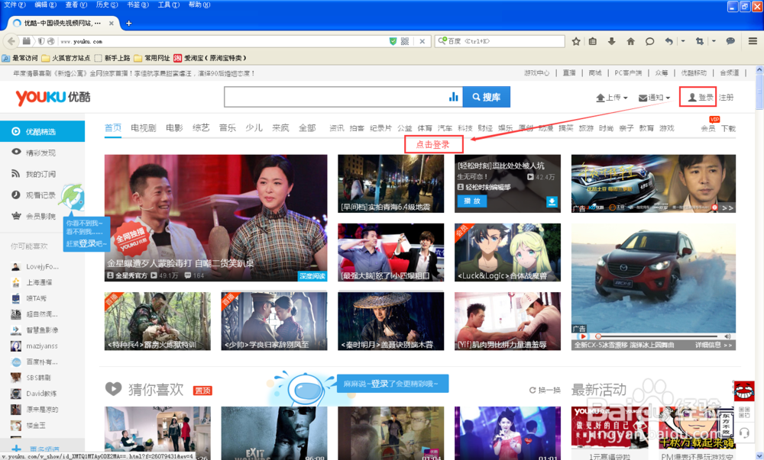This screenshot has width=764, height=460.
Task: Click the browser back arrow button
Action: click(x=11, y=41)
